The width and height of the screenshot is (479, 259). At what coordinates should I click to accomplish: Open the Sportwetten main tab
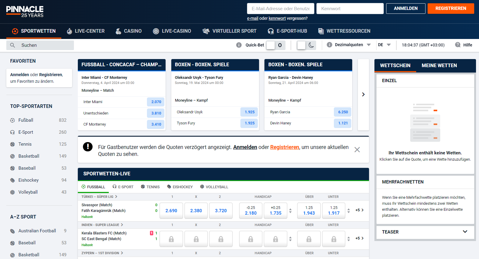pyautogui.click(x=34, y=31)
